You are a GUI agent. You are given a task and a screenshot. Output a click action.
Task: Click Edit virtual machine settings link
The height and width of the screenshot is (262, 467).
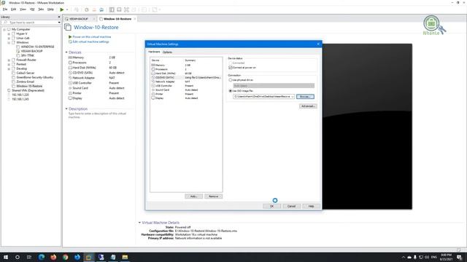90,42
